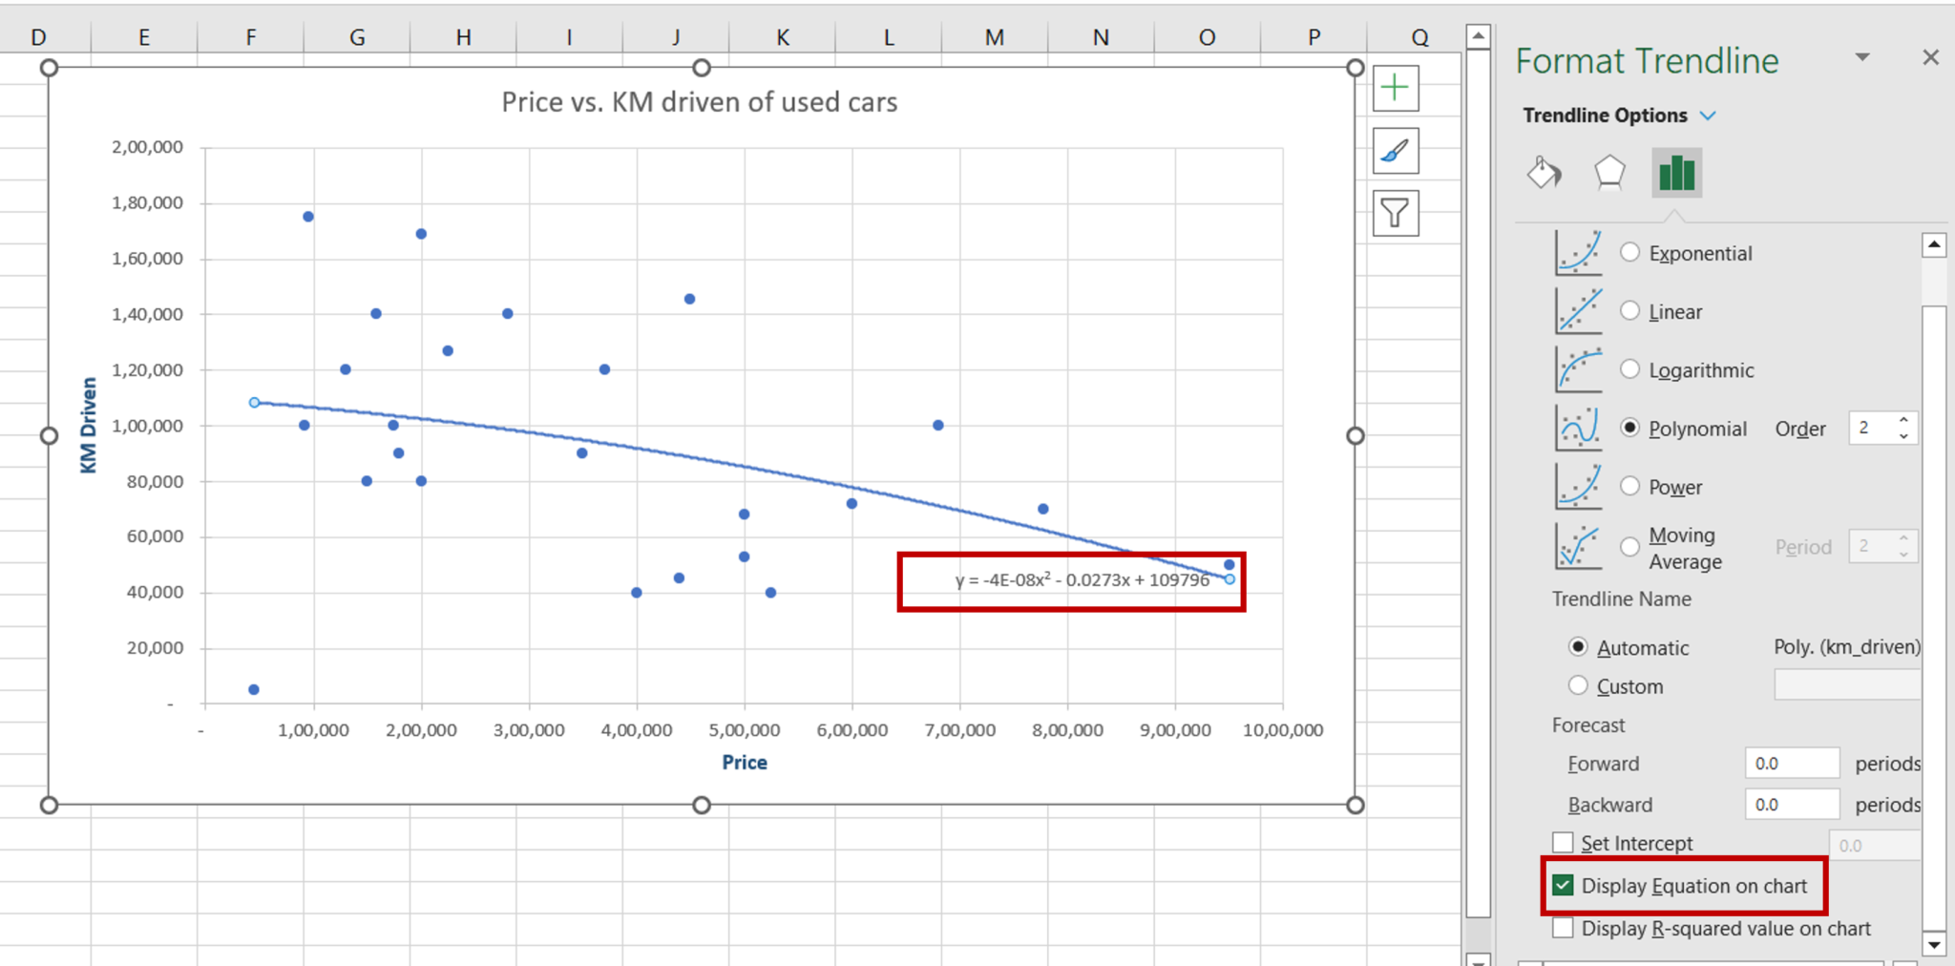Check the Set Intercept option
The image size is (1955, 966).
1563,842
